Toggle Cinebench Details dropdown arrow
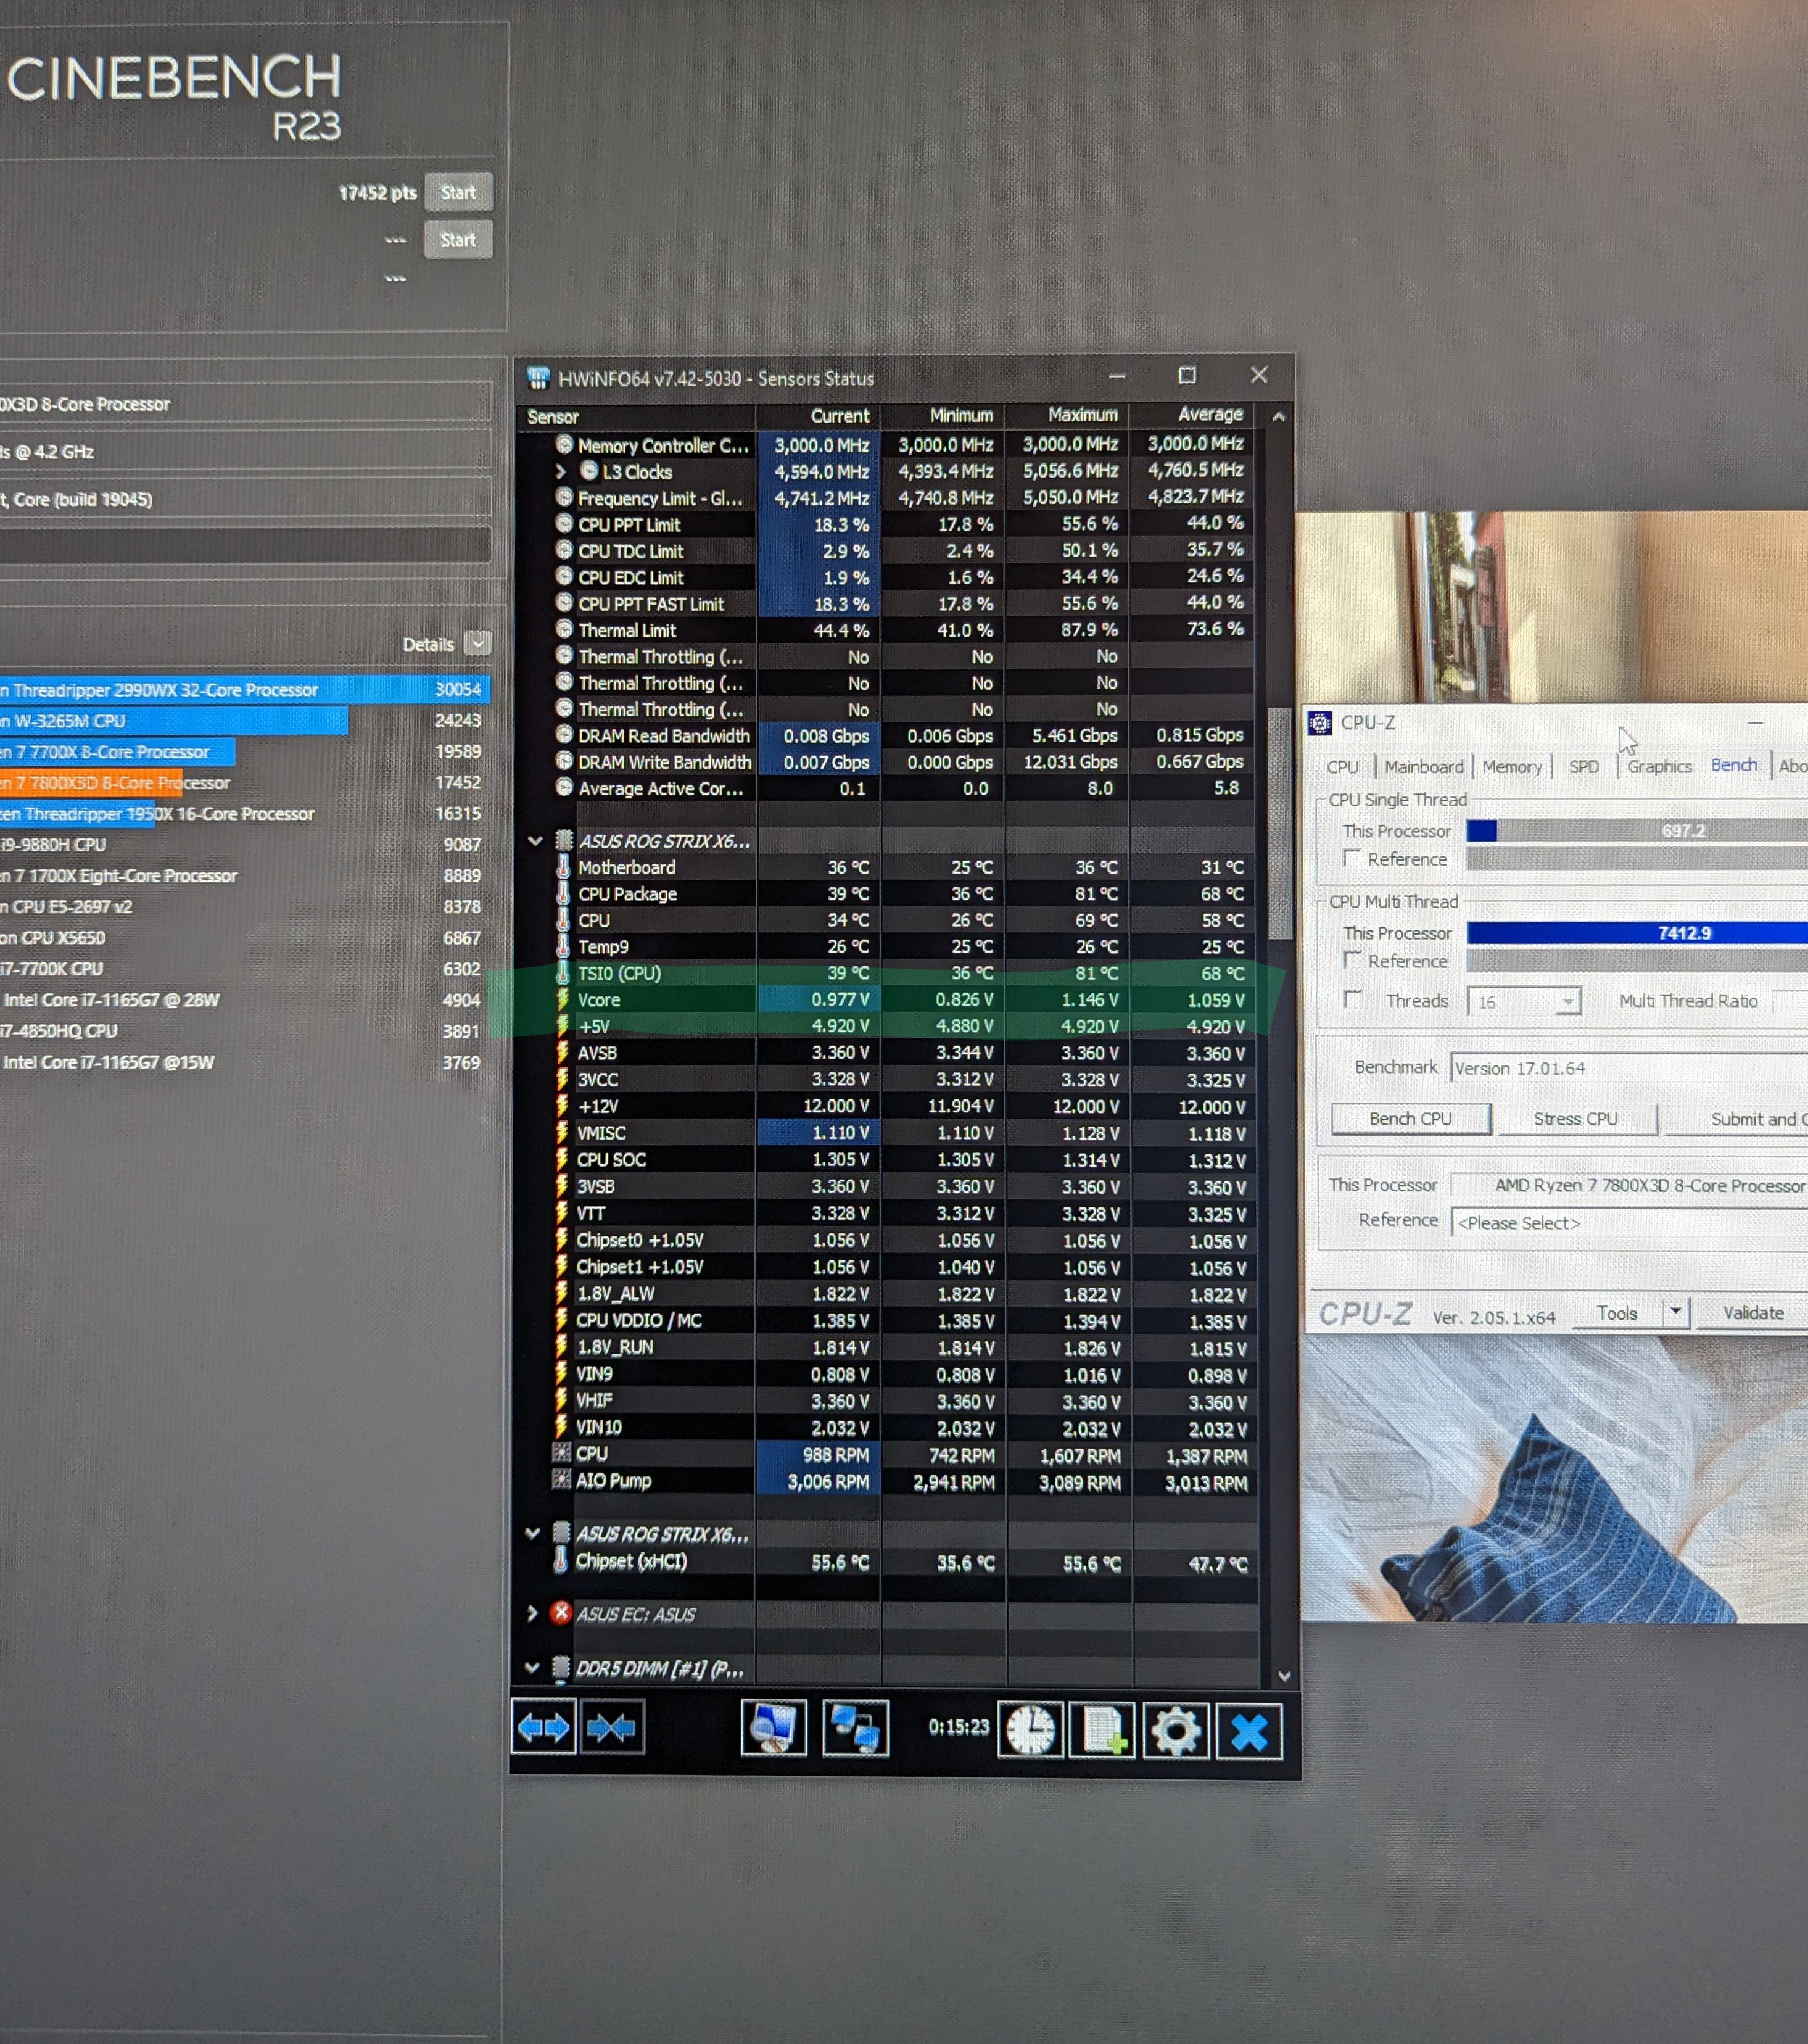This screenshot has width=1808, height=2044. tap(478, 643)
